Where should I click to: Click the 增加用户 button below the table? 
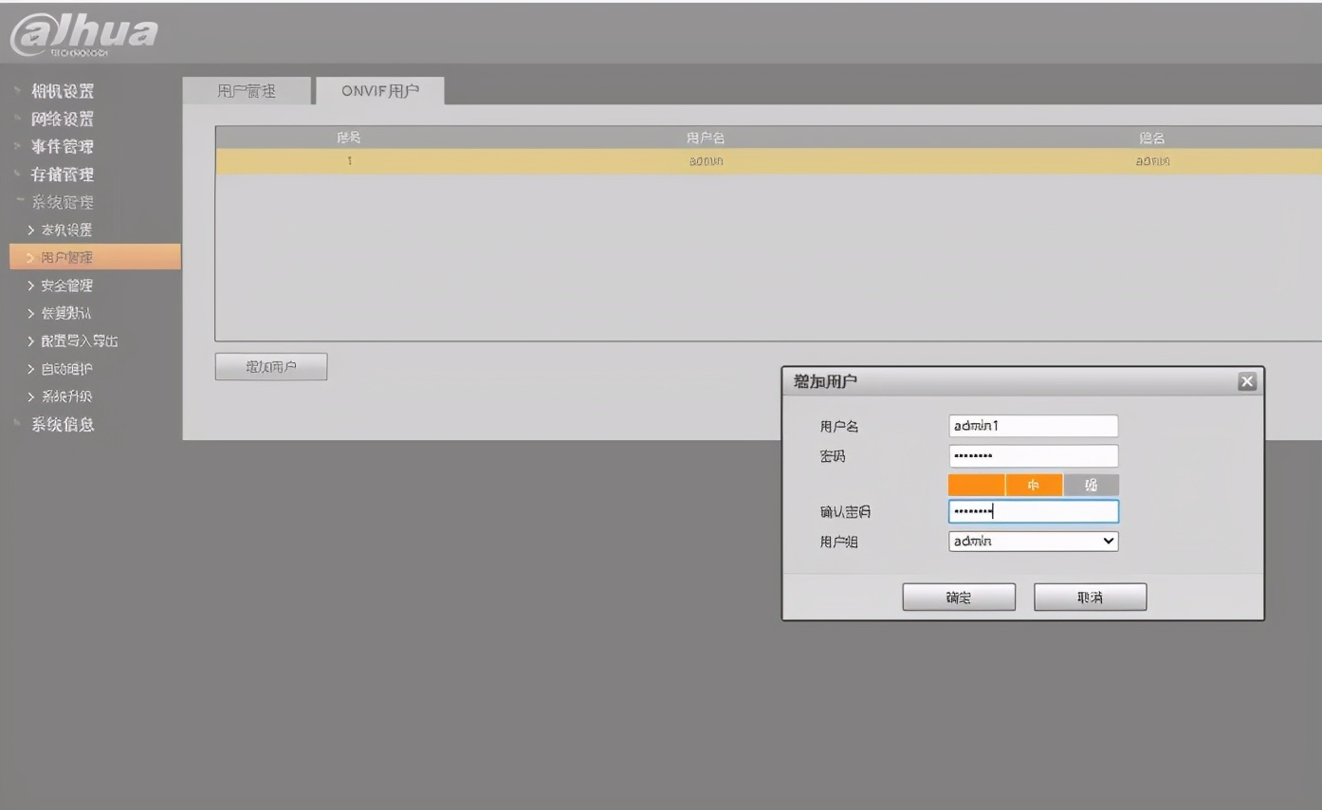click(271, 367)
